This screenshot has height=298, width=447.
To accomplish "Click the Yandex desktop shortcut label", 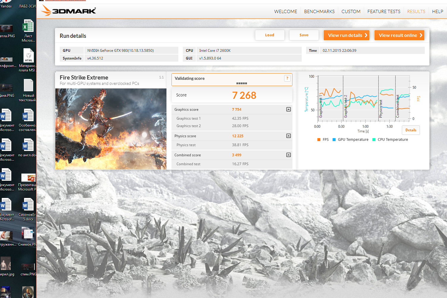I will tap(6, 6).
